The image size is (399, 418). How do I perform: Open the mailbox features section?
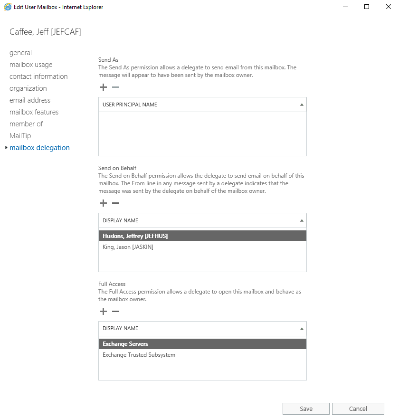click(x=34, y=112)
